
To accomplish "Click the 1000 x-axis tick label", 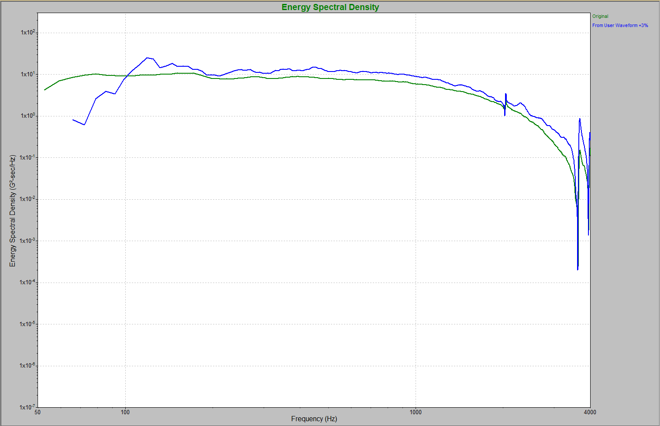I will point(416,412).
